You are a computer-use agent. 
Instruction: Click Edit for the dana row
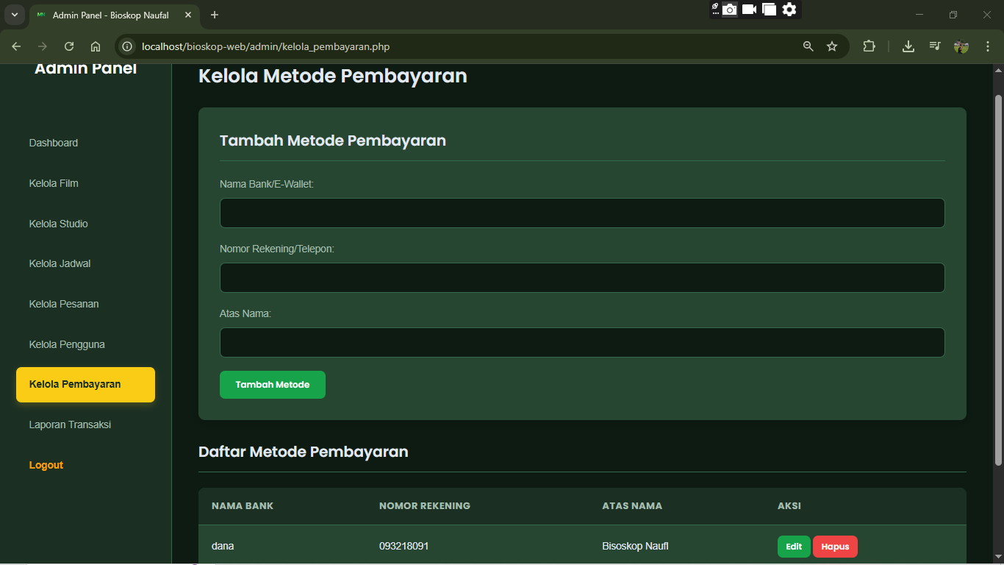point(794,547)
